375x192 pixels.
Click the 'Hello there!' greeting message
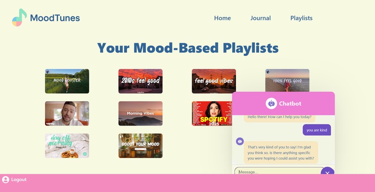pos(279,118)
